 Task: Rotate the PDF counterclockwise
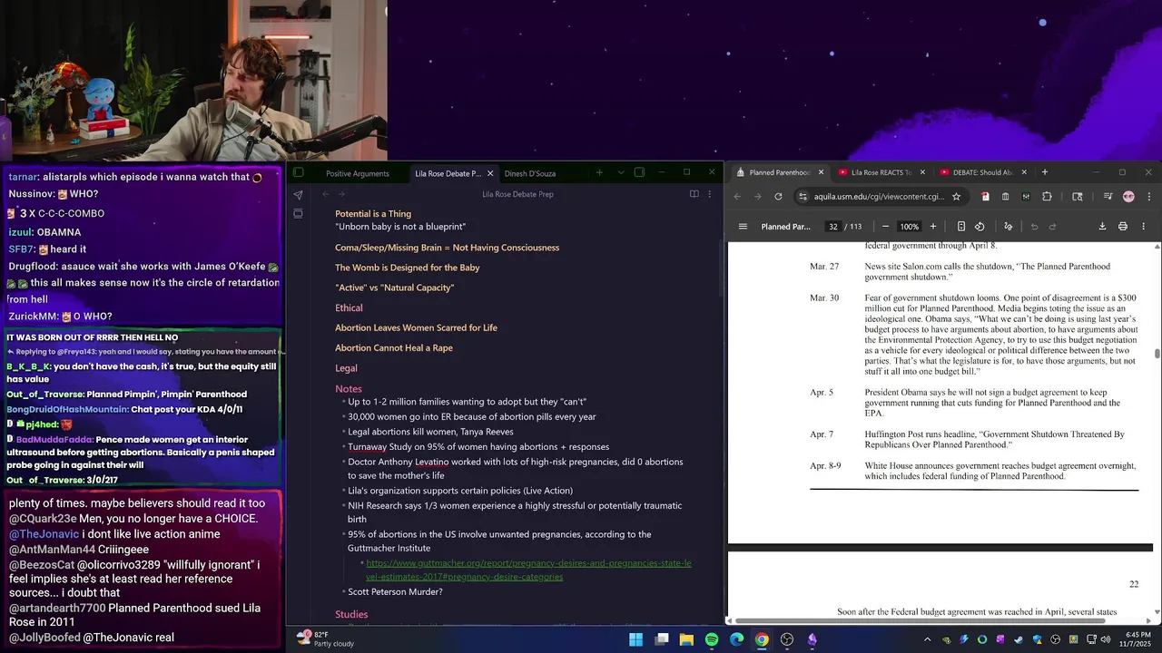(980, 227)
